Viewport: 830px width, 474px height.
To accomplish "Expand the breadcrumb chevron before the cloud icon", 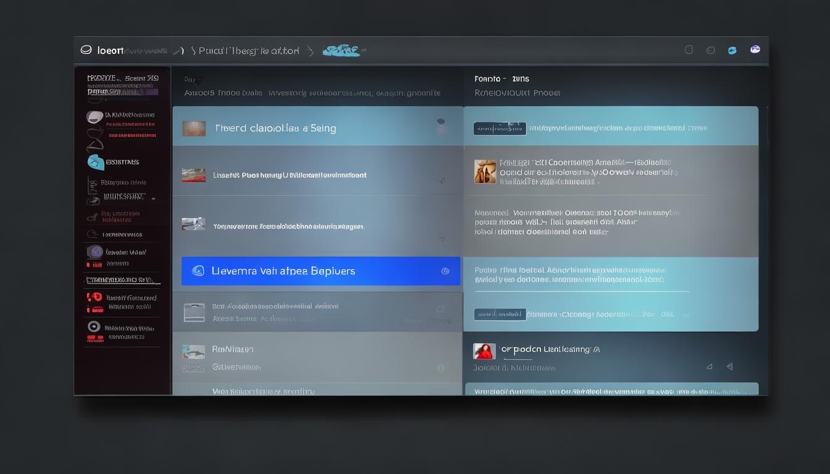I will 310,51.
